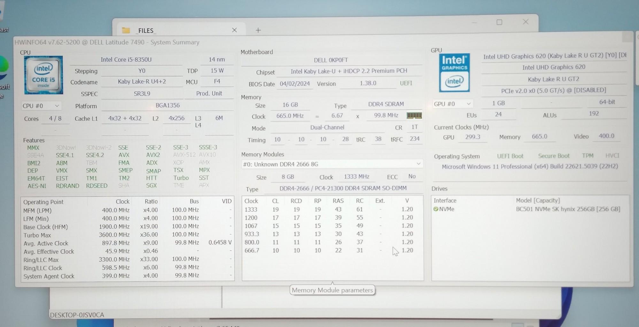Click the AVX2 feature label

tap(153, 155)
